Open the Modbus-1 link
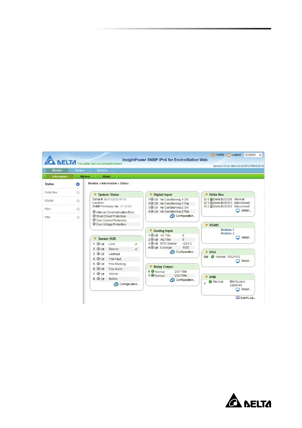Viewport: 302px width, 428px height. [x=228, y=230]
